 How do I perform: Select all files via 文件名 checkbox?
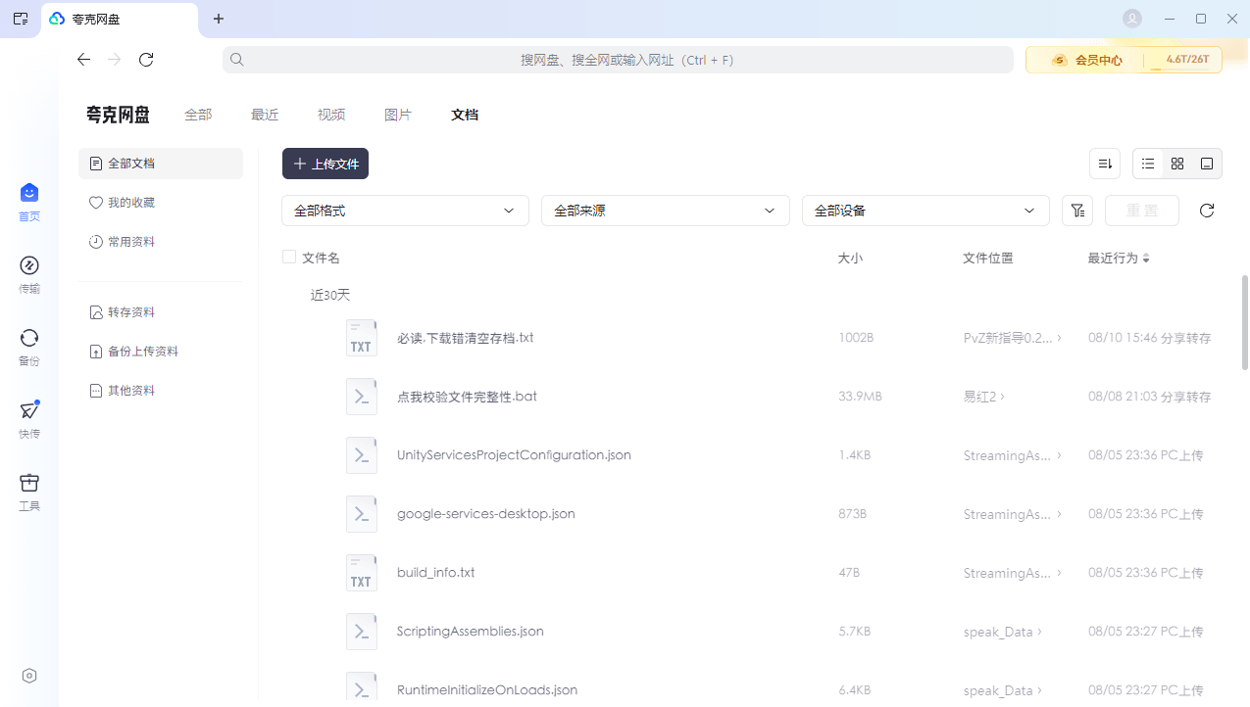pos(289,256)
